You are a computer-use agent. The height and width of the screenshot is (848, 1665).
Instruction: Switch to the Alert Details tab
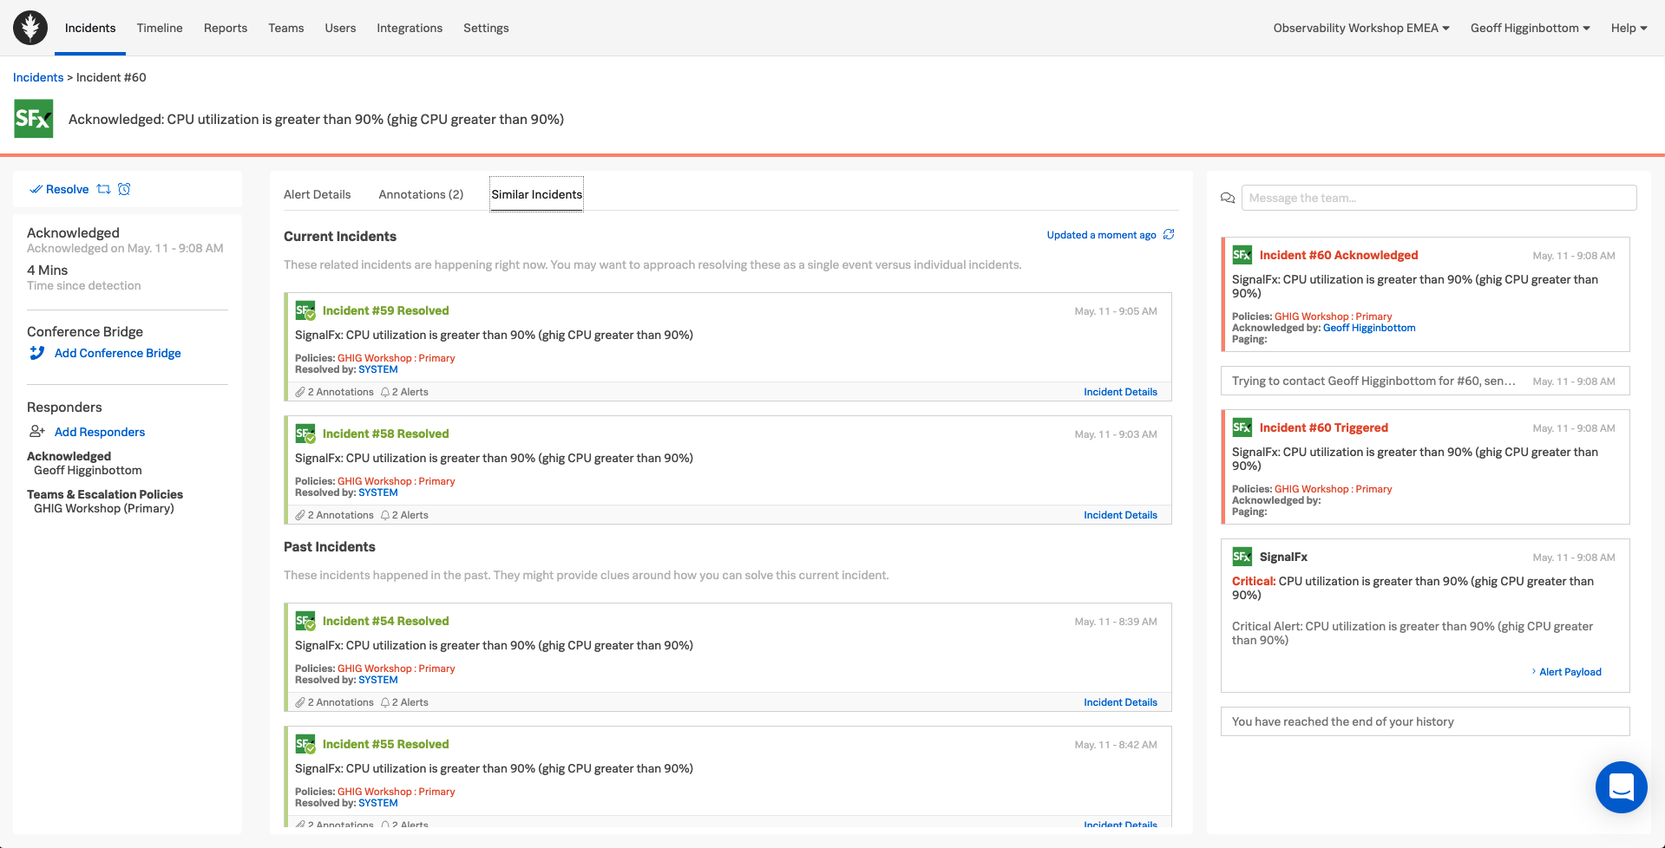pos(317,194)
